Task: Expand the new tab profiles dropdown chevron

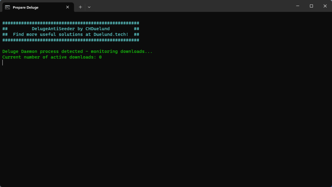Action: click(89, 7)
